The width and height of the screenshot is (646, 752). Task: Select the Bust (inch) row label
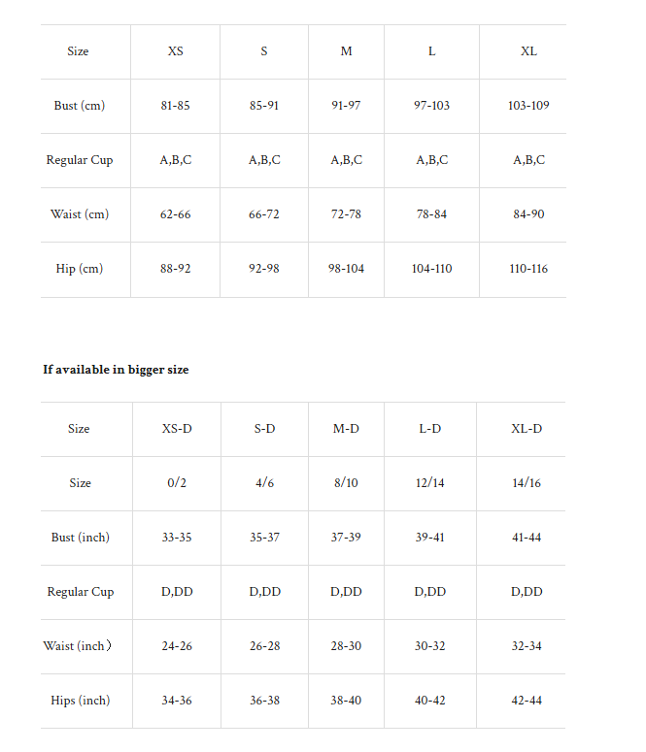click(x=81, y=538)
